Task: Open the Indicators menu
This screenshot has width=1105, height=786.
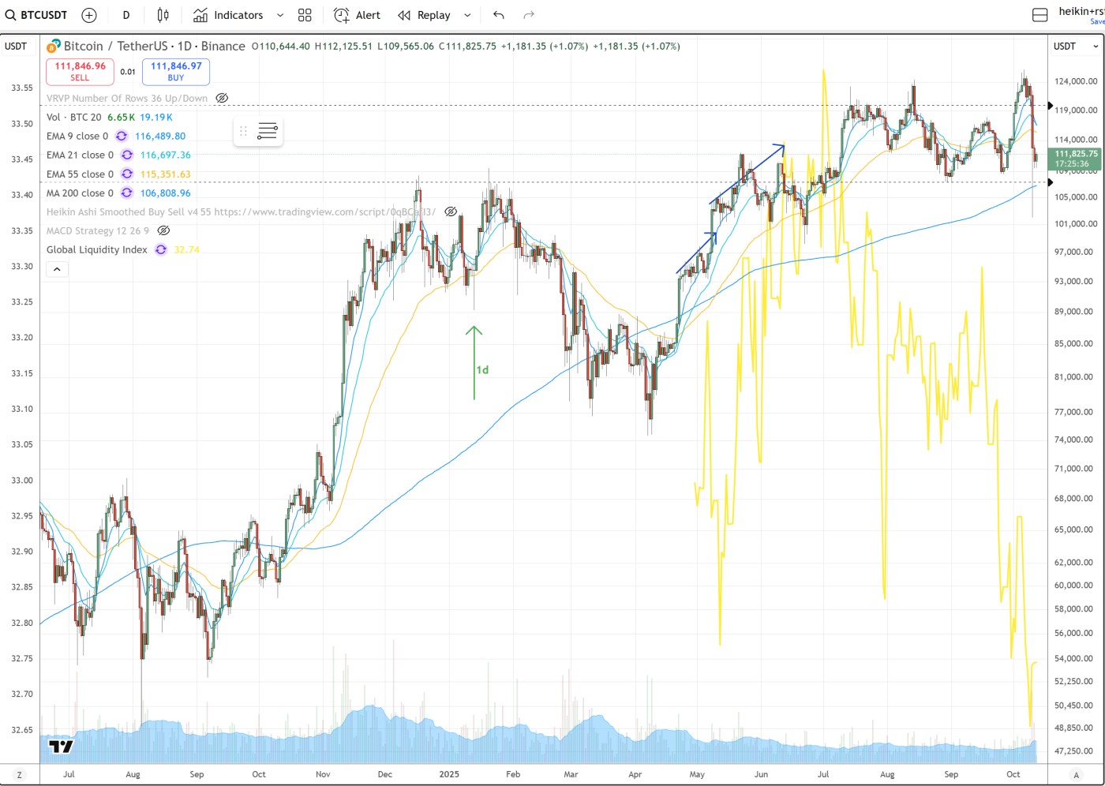Action: point(228,15)
